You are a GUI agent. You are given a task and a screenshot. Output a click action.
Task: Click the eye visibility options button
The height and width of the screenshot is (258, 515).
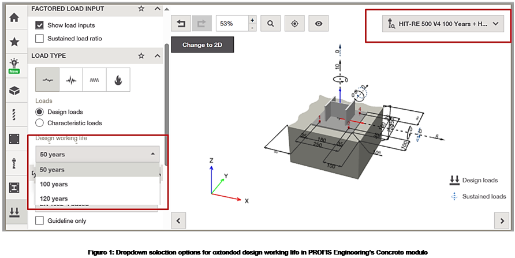pyautogui.click(x=319, y=23)
